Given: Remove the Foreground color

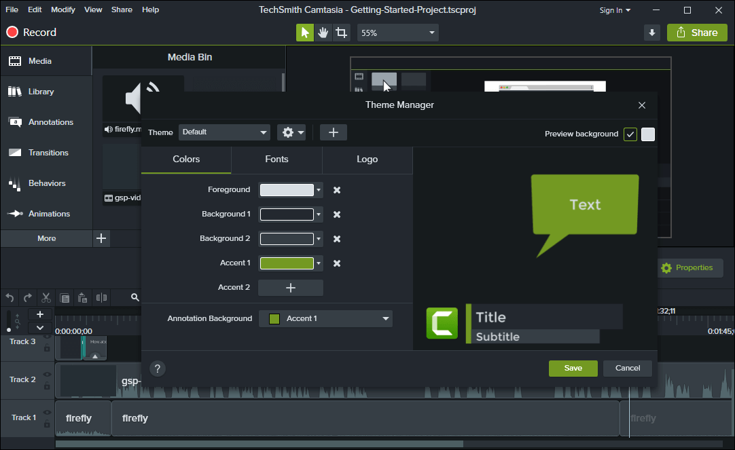Looking at the screenshot, I should coord(337,190).
